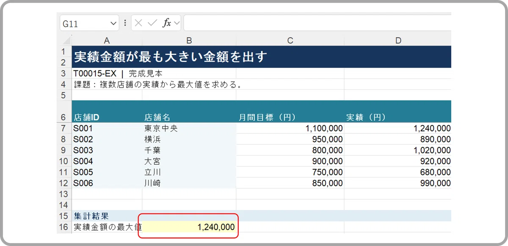This screenshot has height=246, width=508.
Task: Select row 16 header
Action: (65, 227)
